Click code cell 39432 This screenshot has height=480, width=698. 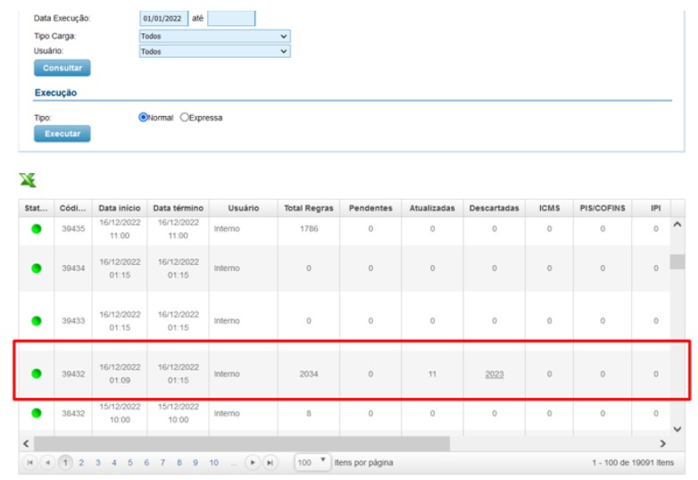point(73,374)
